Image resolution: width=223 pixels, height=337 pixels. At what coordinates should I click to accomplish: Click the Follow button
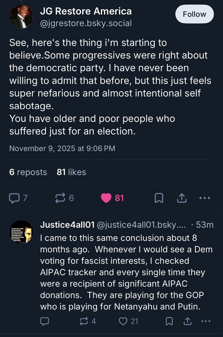[194, 14]
